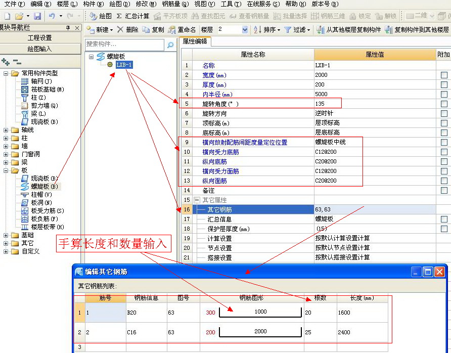Toggle 附加 checkbox for 旋转角度 row
Screen dimensions: 451x353
[x=444, y=104]
